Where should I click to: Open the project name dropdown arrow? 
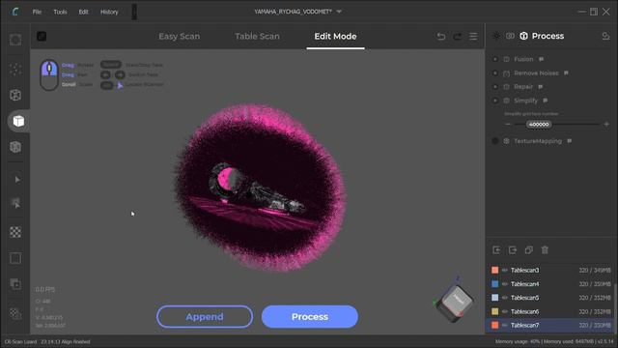339,12
